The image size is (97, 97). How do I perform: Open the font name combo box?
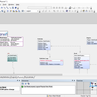click(37, 8)
